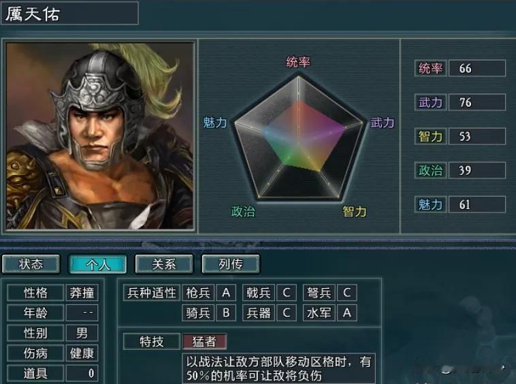Click the 智力 value field showing 53
This screenshot has height=384, width=516.
[477, 136]
